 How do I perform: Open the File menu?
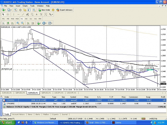(5, 6)
